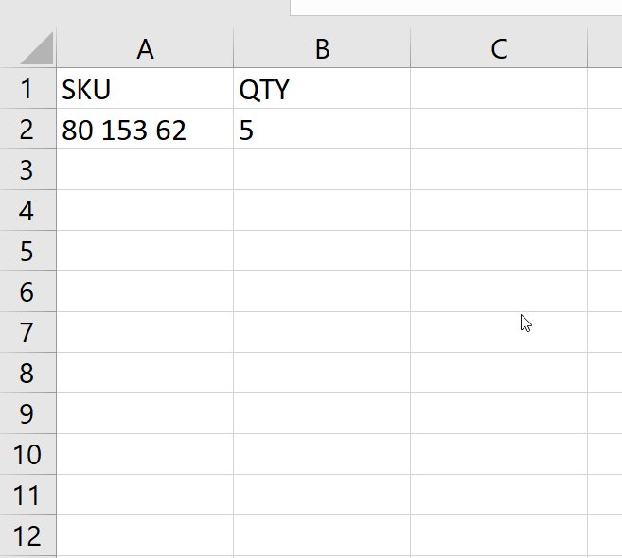
Task: Select entire row 5 via its header
Action: (27, 252)
